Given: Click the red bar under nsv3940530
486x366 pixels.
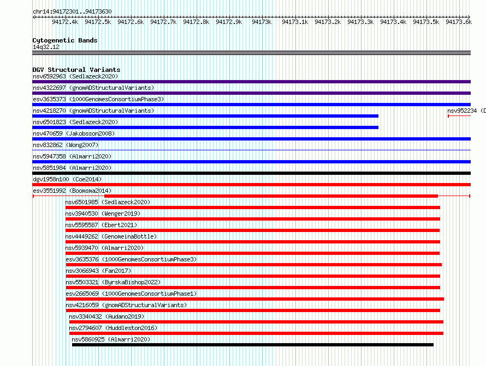Looking at the screenshot, I should click(x=253, y=219).
